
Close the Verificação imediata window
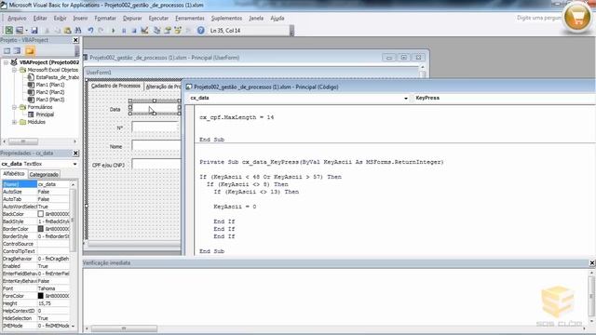[x=592, y=262]
